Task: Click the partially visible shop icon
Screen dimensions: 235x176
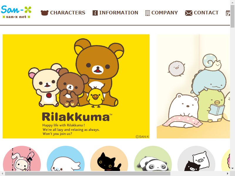Action: click(x=228, y=13)
